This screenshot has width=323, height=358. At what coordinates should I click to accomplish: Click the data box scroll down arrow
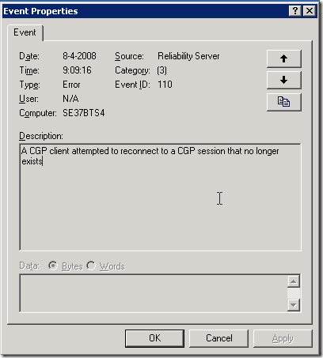pyautogui.click(x=294, y=305)
